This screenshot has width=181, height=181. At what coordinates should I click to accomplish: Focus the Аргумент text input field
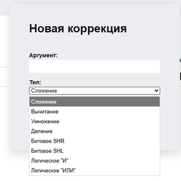(95, 66)
